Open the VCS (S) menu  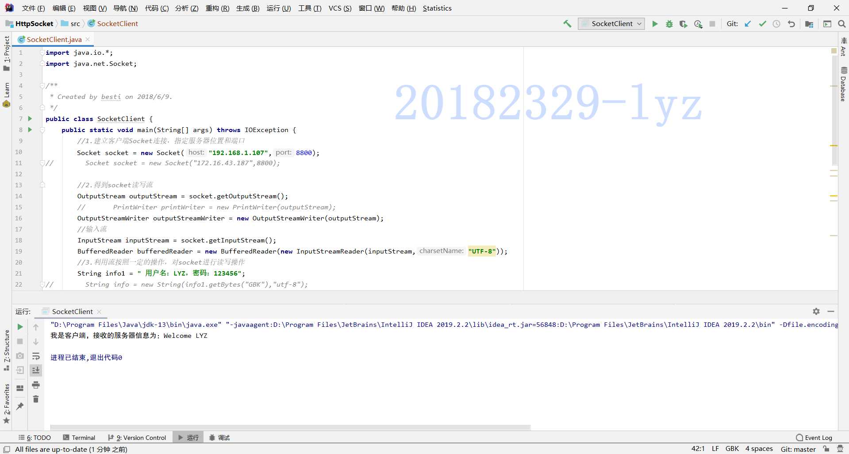click(x=340, y=8)
